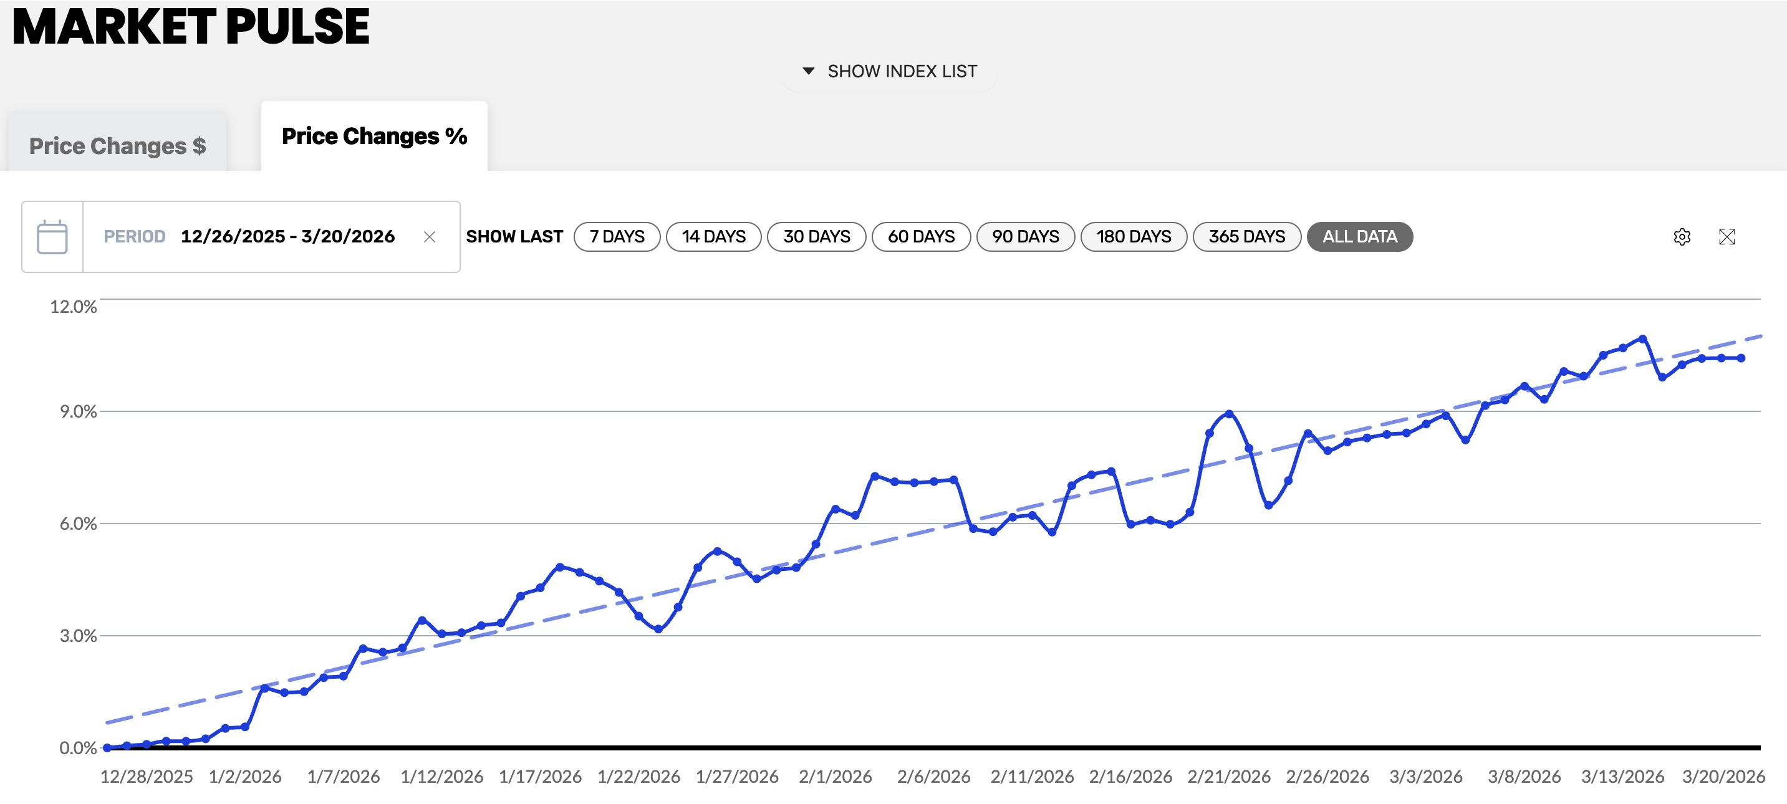Clear the period with the X icon
Viewport: 1787px width, 804px height.
pyautogui.click(x=430, y=237)
